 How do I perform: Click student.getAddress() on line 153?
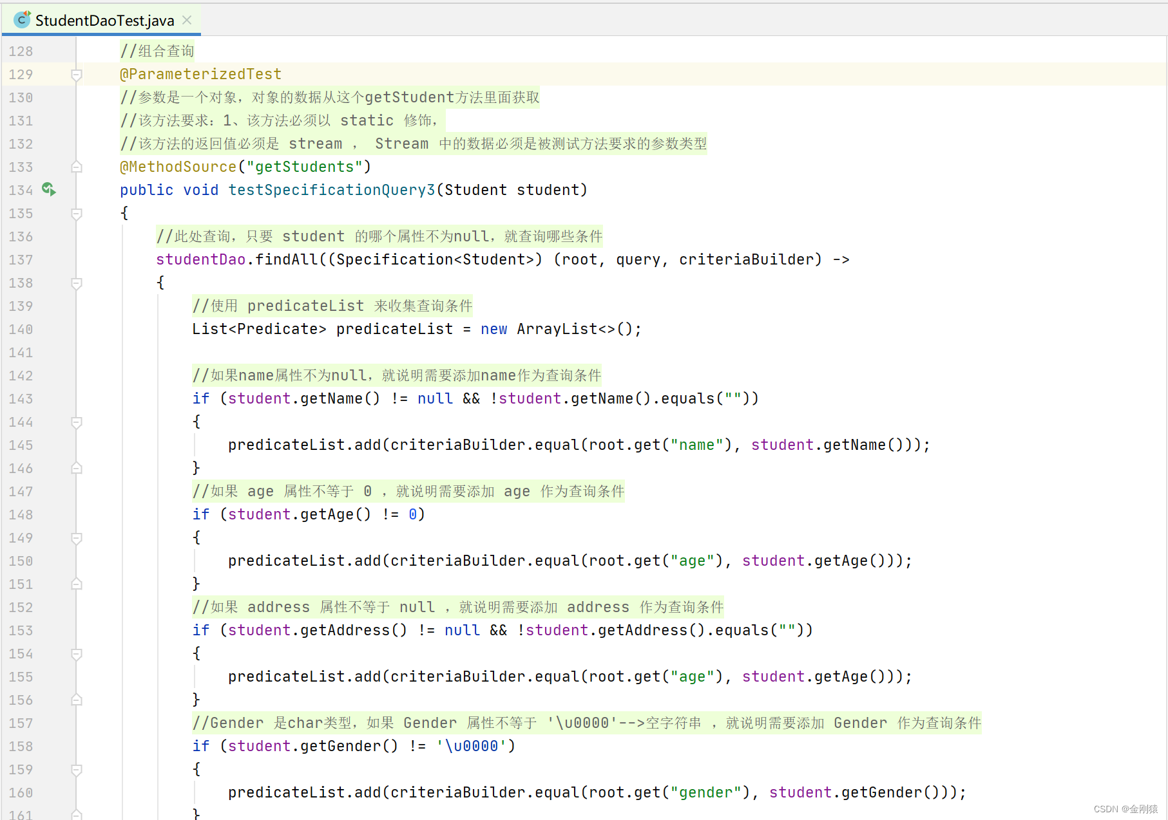point(318,630)
